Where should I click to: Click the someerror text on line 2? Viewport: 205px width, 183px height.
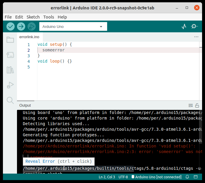pyautogui.click(x=54, y=50)
